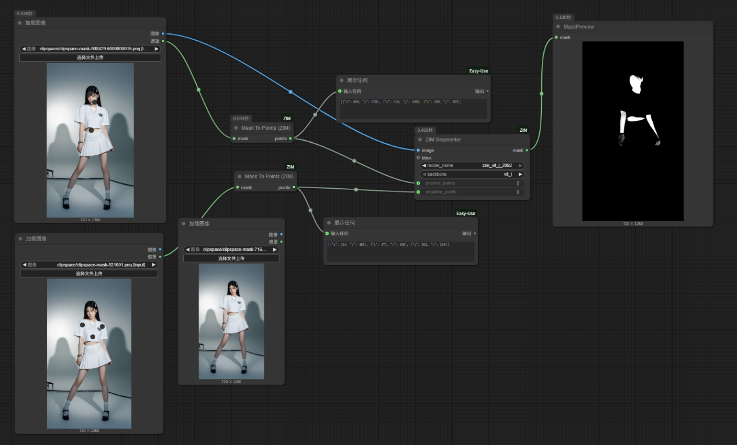The height and width of the screenshot is (445, 737).
Task: Toggle collapse dot on lower 展示任何 node
Action: point(329,223)
